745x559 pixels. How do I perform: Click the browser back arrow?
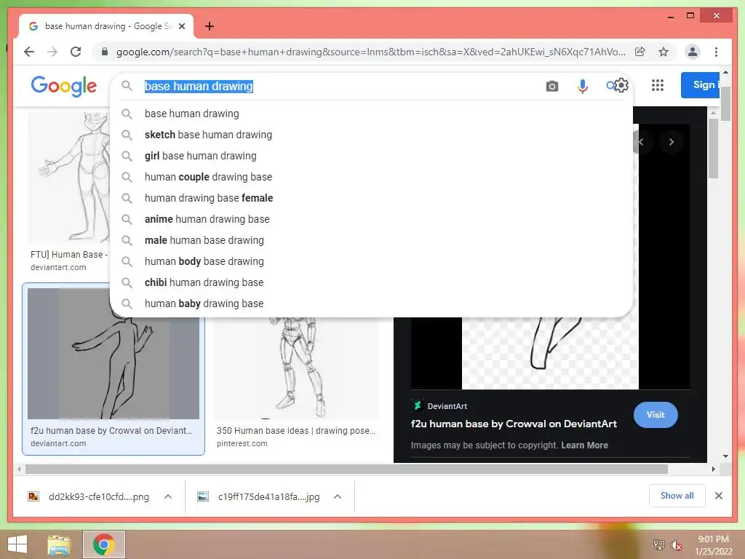click(x=29, y=52)
